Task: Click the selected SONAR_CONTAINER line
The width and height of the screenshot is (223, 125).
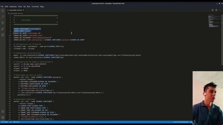Action: pyautogui.click(x=28, y=29)
